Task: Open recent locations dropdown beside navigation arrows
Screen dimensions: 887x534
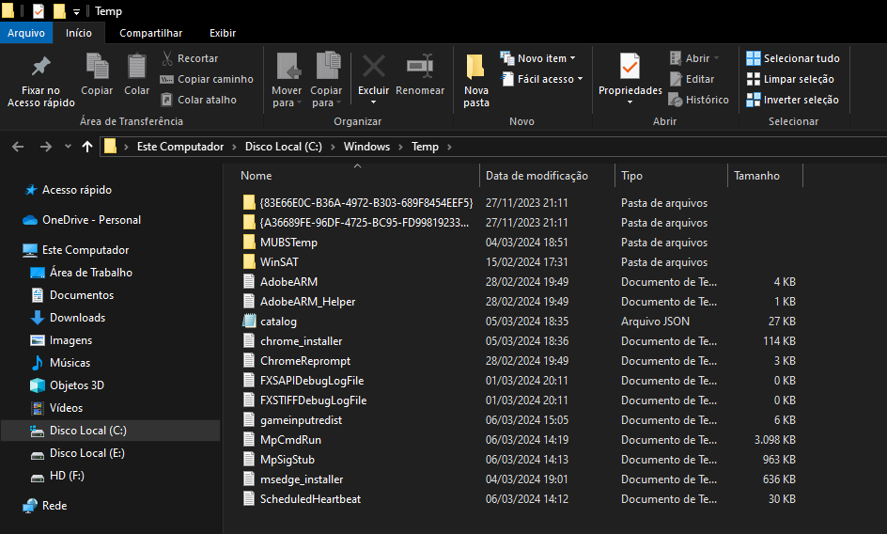Action: tap(68, 148)
